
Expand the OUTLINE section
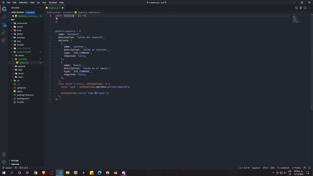click(26, 161)
